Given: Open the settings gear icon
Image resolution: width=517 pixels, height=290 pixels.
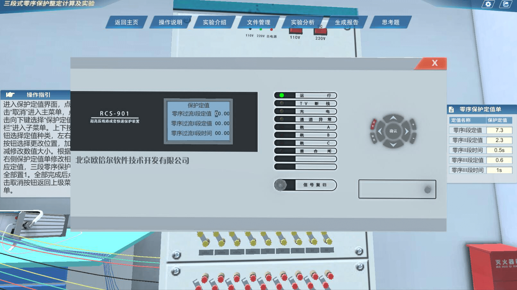Looking at the screenshot, I should pyautogui.click(x=488, y=4).
